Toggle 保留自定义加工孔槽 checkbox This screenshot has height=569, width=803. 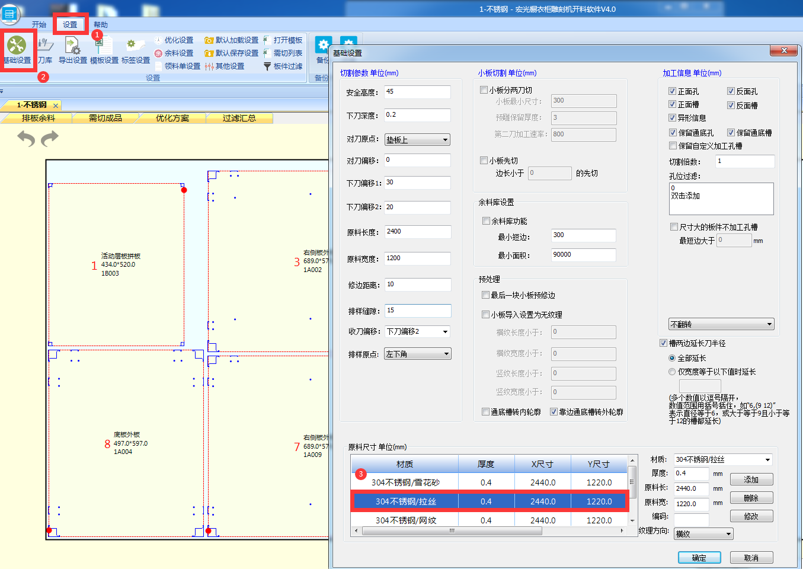click(x=673, y=145)
